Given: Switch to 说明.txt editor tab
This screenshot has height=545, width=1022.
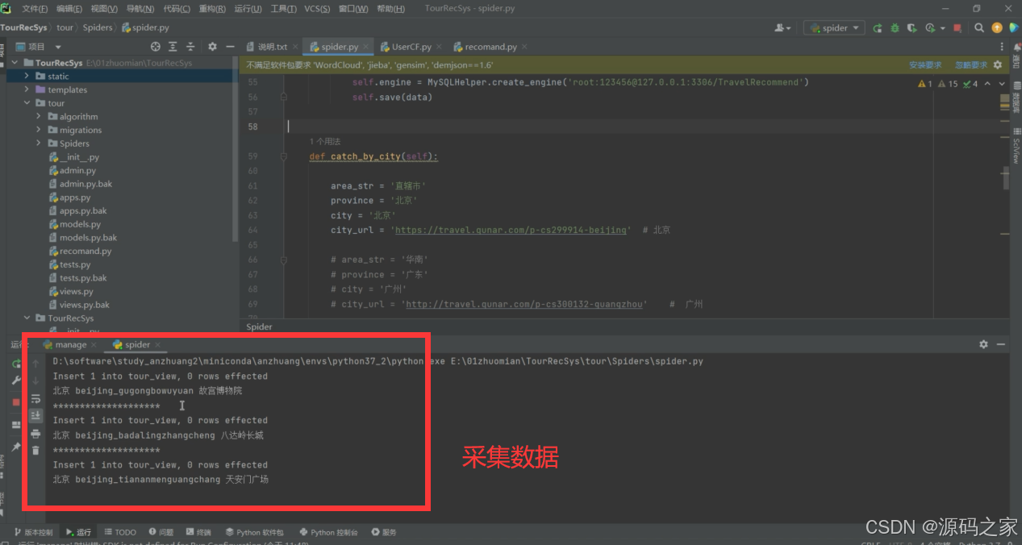Looking at the screenshot, I should (272, 47).
